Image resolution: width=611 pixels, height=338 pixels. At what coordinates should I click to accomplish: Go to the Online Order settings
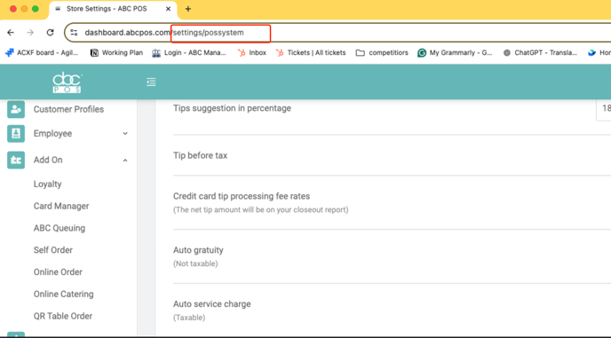click(x=58, y=272)
